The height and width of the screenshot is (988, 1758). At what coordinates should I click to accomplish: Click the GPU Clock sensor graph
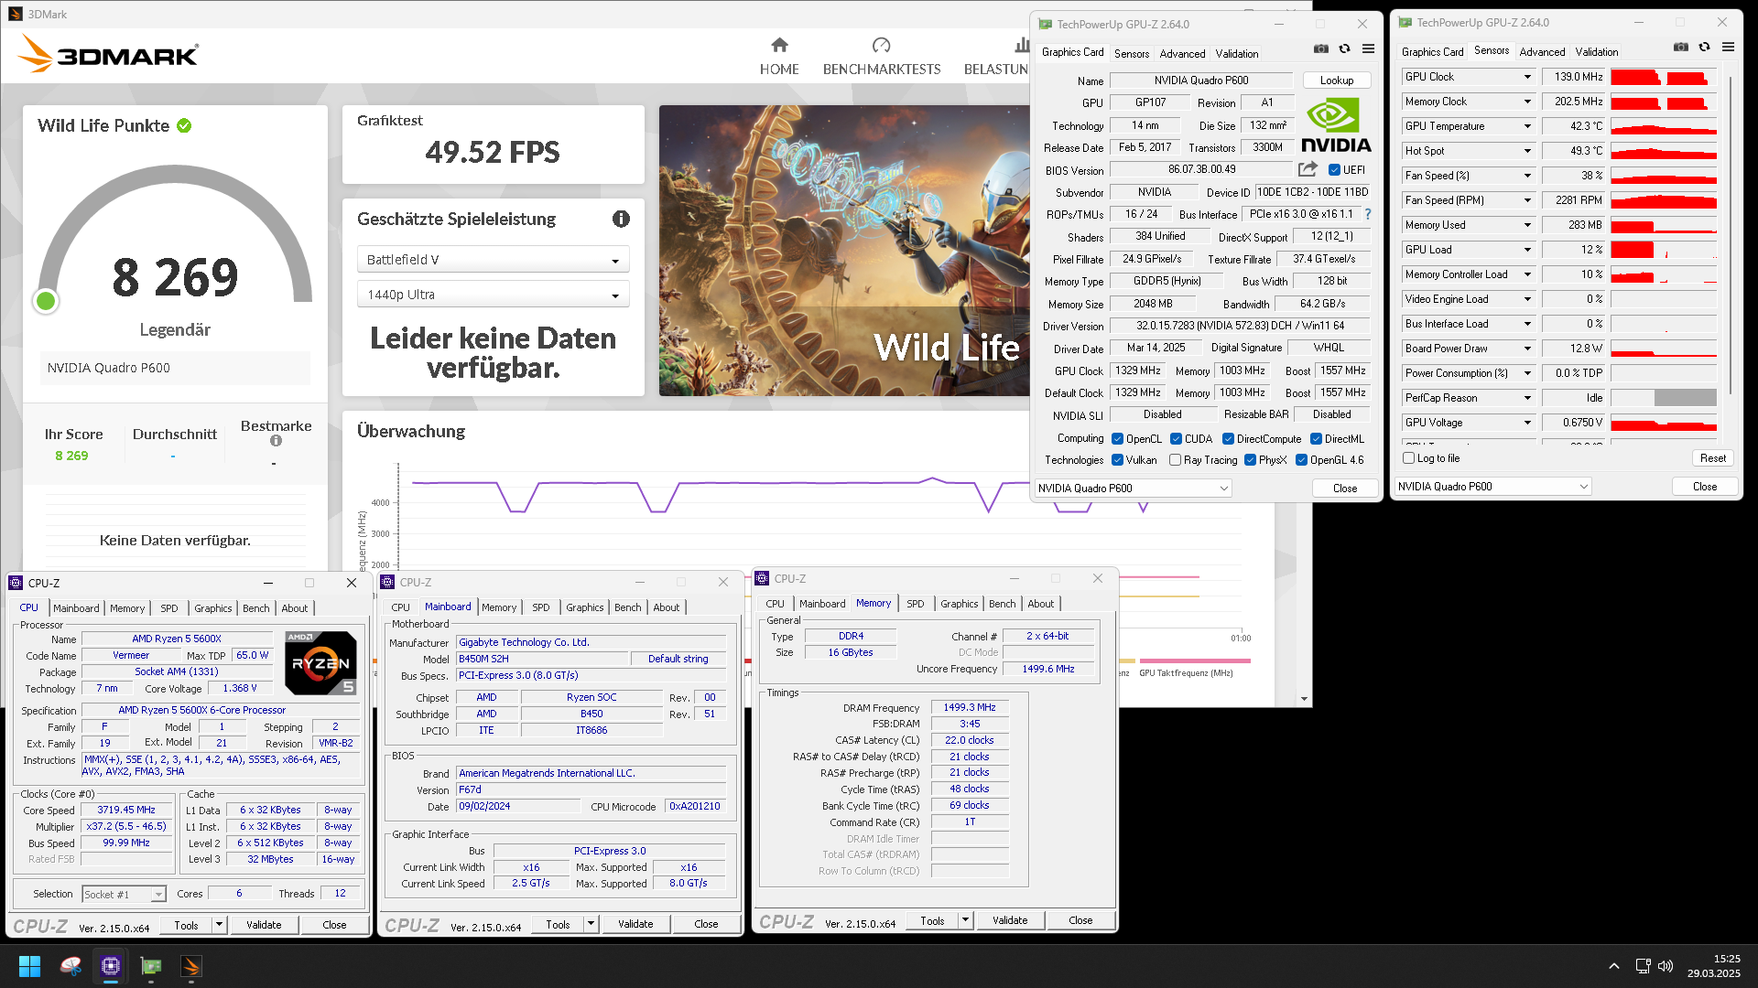[1663, 77]
